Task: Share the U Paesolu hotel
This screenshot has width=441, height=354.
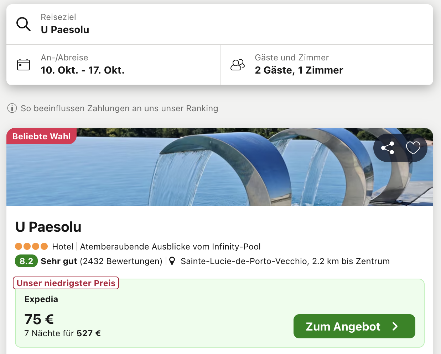Action: coord(388,148)
